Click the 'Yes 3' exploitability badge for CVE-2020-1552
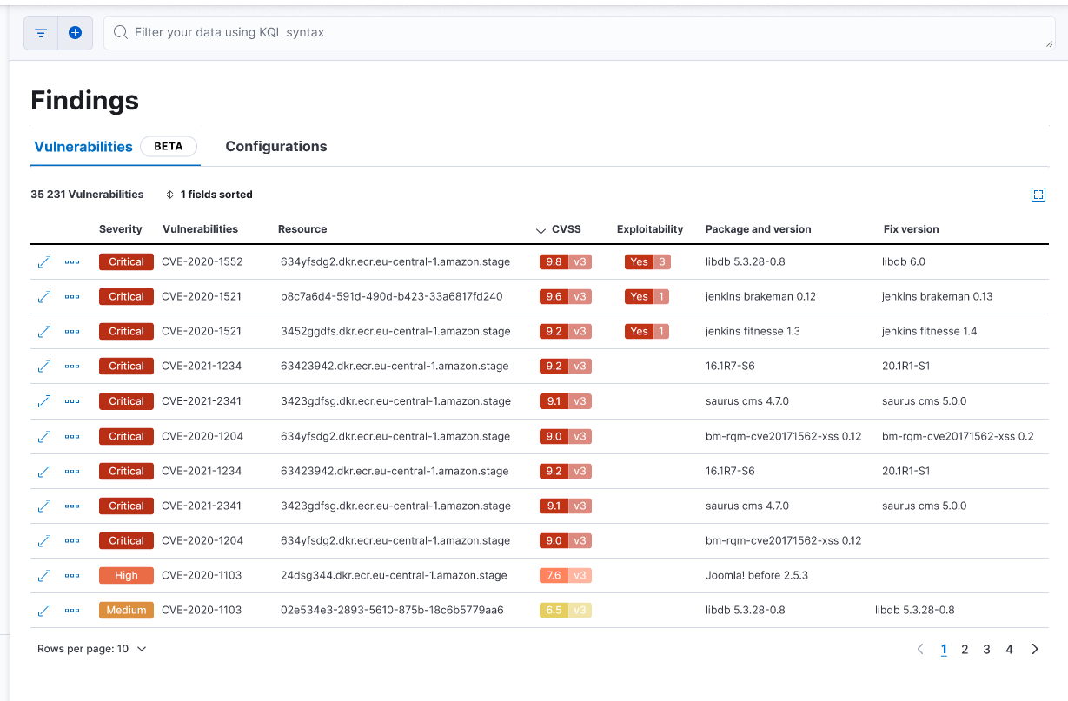The height and width of the screenshot is (701, 1068). [647, 261]
